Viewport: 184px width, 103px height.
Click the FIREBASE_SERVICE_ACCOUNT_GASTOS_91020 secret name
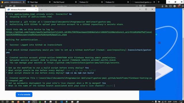[93, 60]
